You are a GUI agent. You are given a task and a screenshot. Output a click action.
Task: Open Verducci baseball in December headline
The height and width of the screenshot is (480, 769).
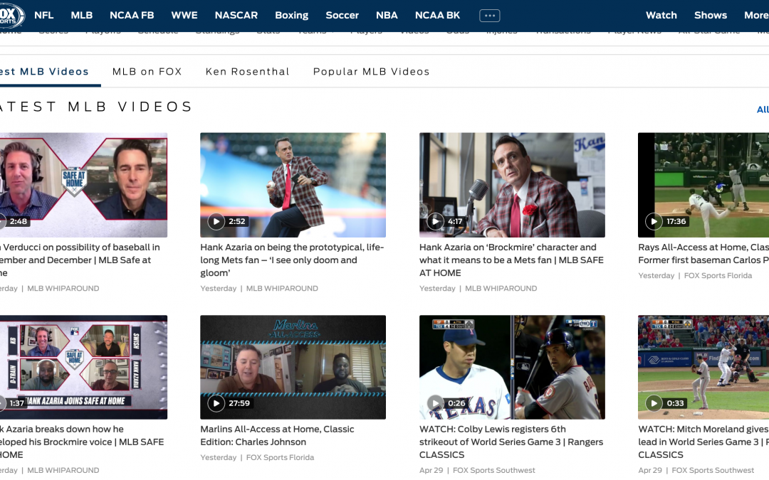click(x=80, y=260)
